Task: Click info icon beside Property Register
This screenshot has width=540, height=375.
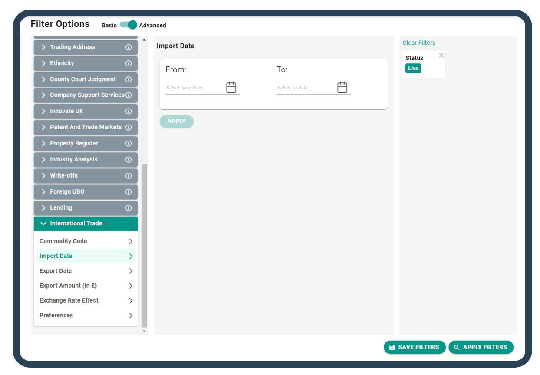Action: click(x=128, y=143)
